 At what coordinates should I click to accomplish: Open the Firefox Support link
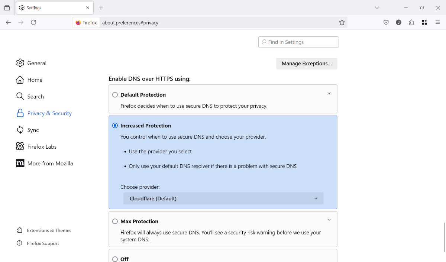pyautogui.click(x=42, y=243)
